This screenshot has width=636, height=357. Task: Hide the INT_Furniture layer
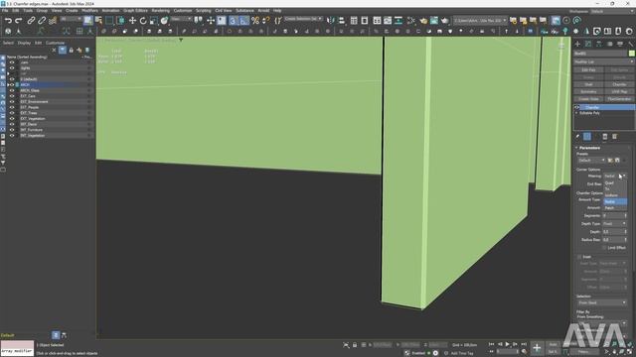12,130
